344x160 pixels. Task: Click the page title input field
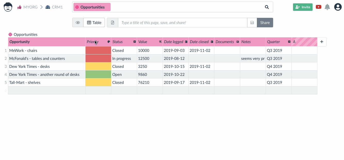click(x=182, y=23)
